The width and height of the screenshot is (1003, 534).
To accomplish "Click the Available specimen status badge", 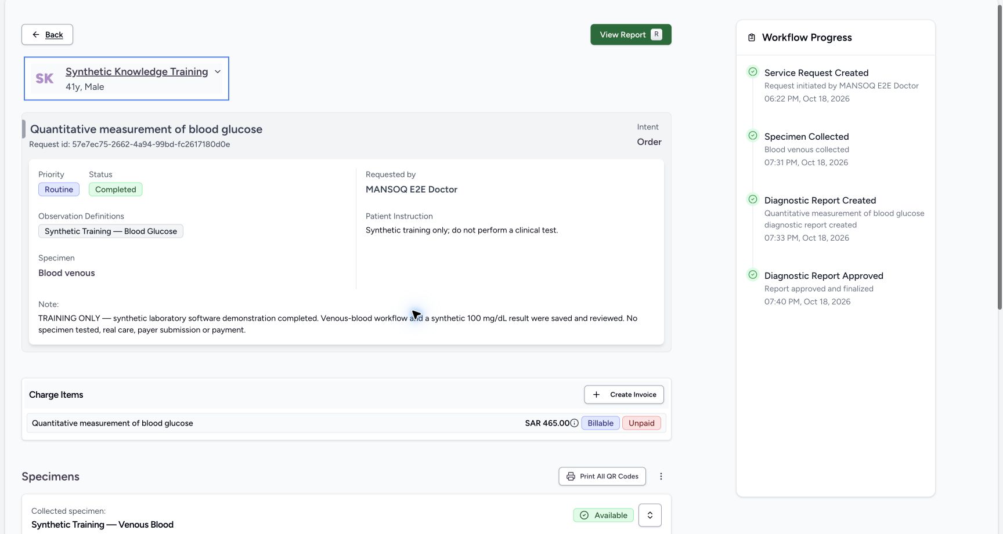I will point(603,515).
